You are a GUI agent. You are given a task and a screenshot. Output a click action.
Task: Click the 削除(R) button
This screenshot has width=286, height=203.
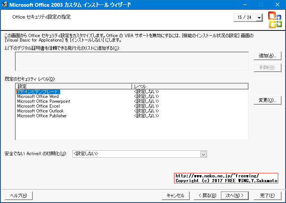(x=267, y=68)
